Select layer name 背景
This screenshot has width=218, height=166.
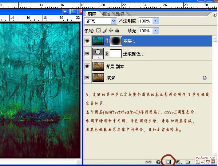[x=111, y=78]
